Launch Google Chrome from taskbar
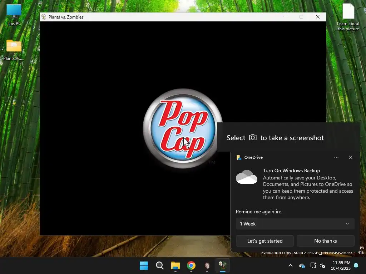Screen dimensions: 366x274 [191, 265]
